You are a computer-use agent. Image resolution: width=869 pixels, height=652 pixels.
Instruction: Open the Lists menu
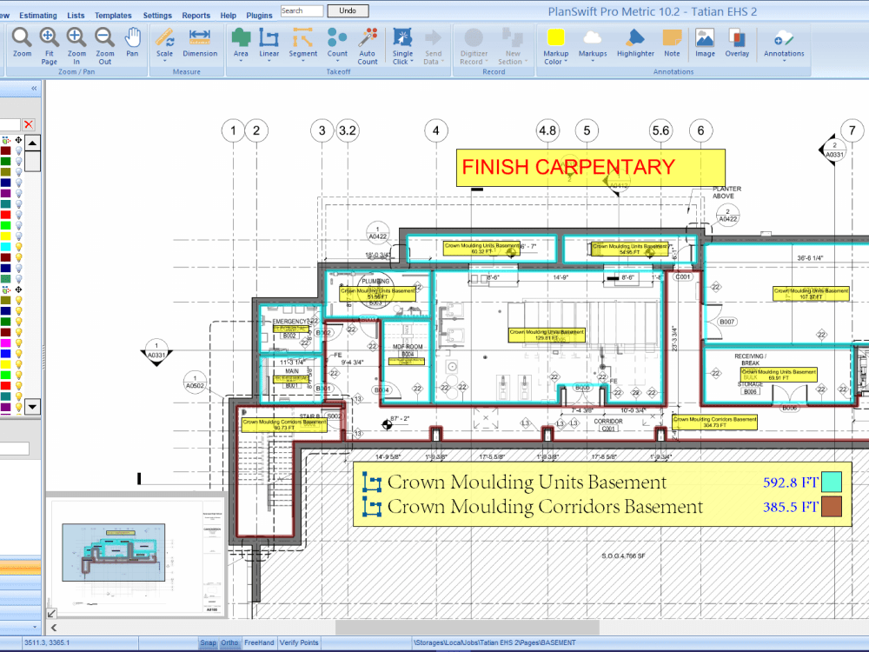click(76, 16)
